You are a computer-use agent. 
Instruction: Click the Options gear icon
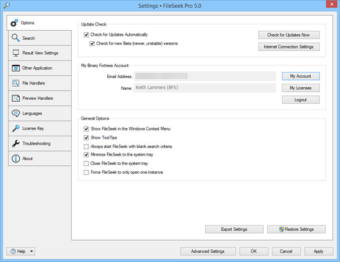[x=14, y=23]
